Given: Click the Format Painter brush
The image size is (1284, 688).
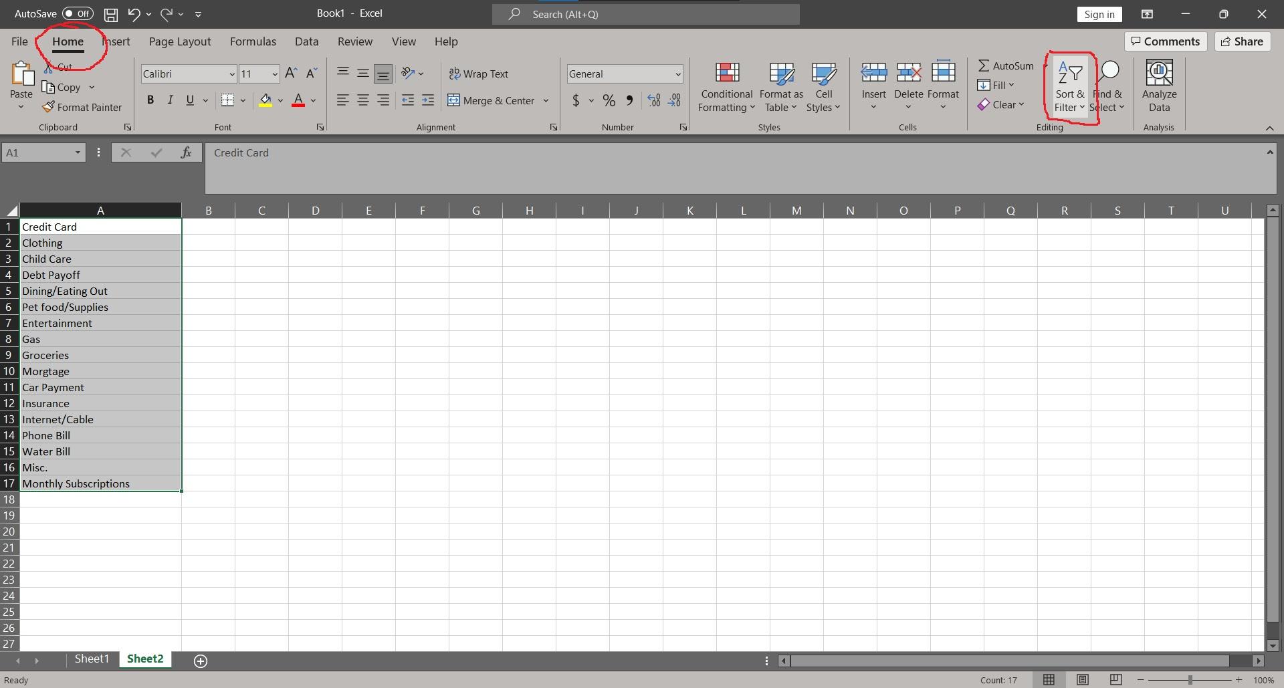Looking at the screenshot, I should coord(82,107).
